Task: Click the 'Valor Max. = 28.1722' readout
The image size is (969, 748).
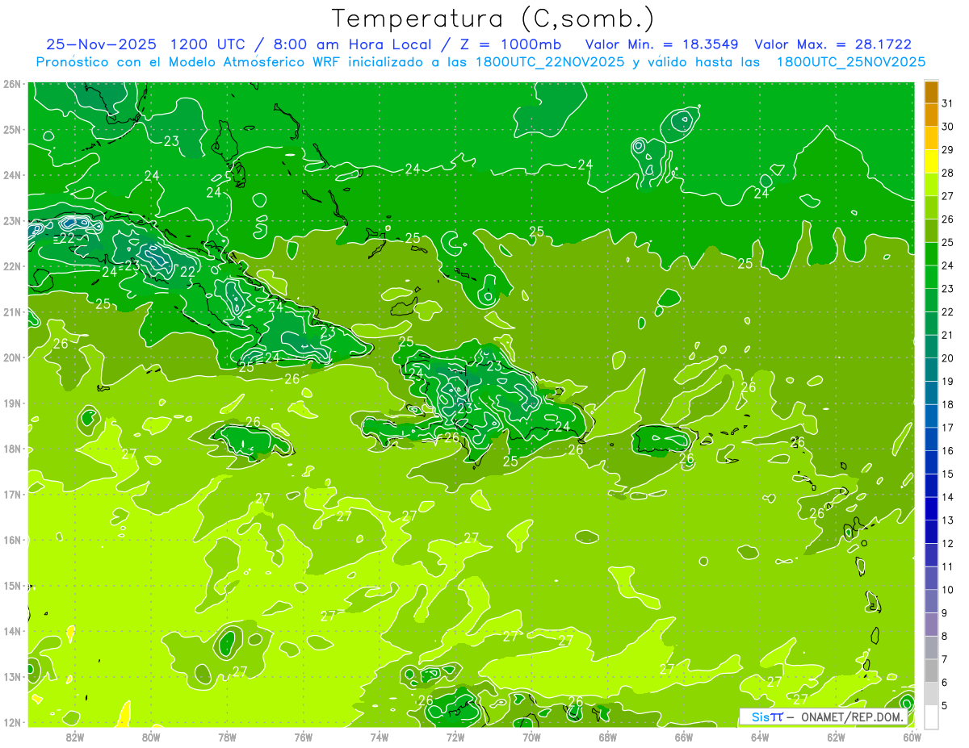Action: point(833,44)
